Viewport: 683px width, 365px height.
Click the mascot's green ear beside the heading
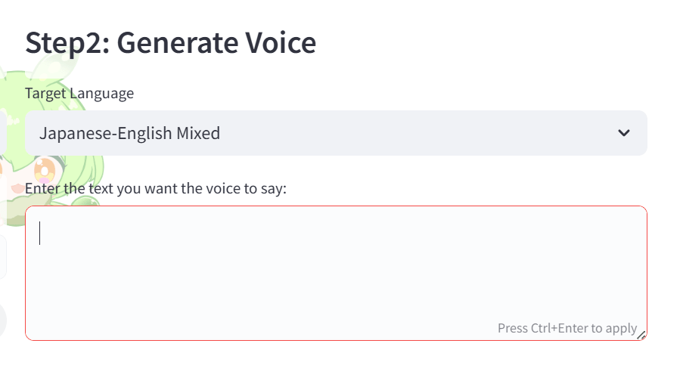11,85
